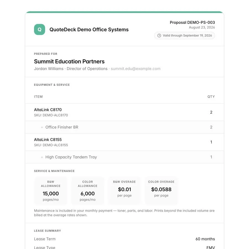Click plus icon beside High Capacity Tandem Tray
This screenshot has height=249, width=249.
pyautogui.click(x=42, y=157)
